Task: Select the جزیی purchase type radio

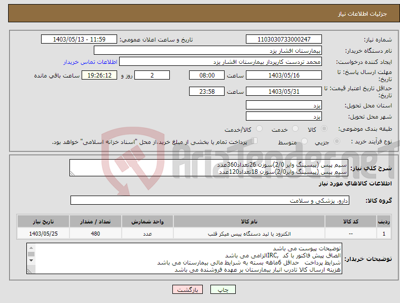Action: (x=337, y=141)
